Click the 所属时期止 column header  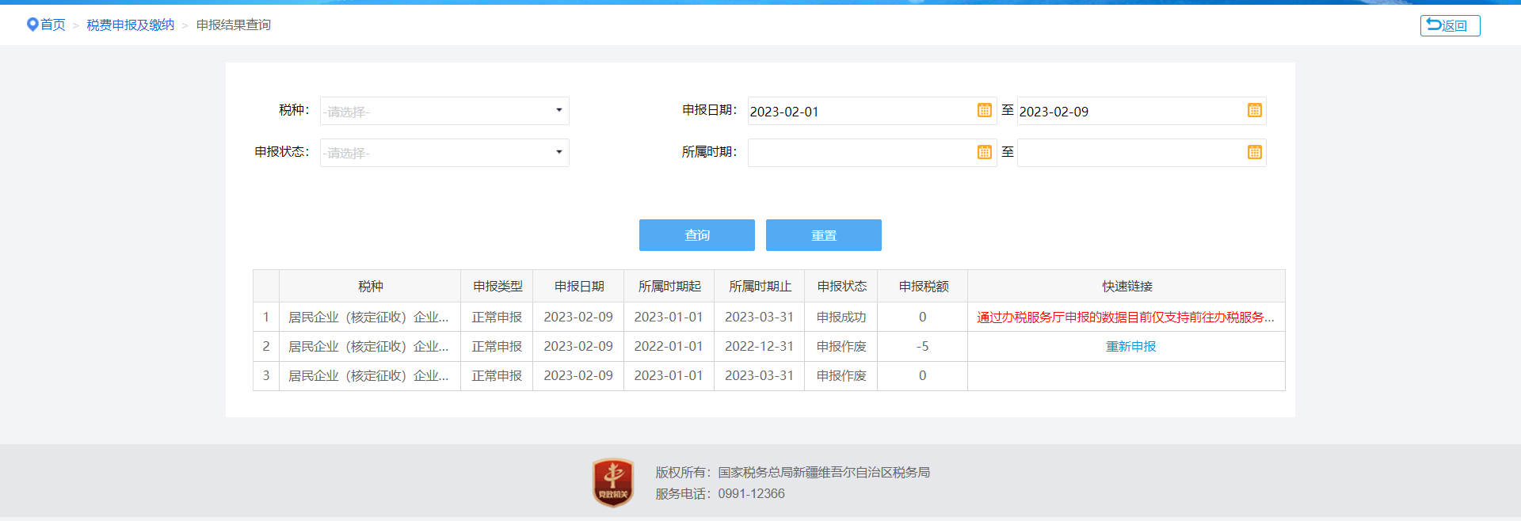(760, 286)
